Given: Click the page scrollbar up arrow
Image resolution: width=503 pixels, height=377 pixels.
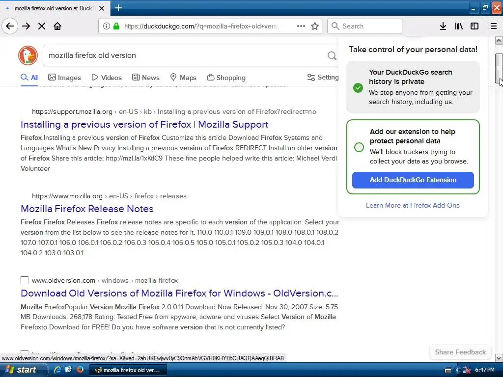Looking at the screenshot, I should tap(499, 41).
